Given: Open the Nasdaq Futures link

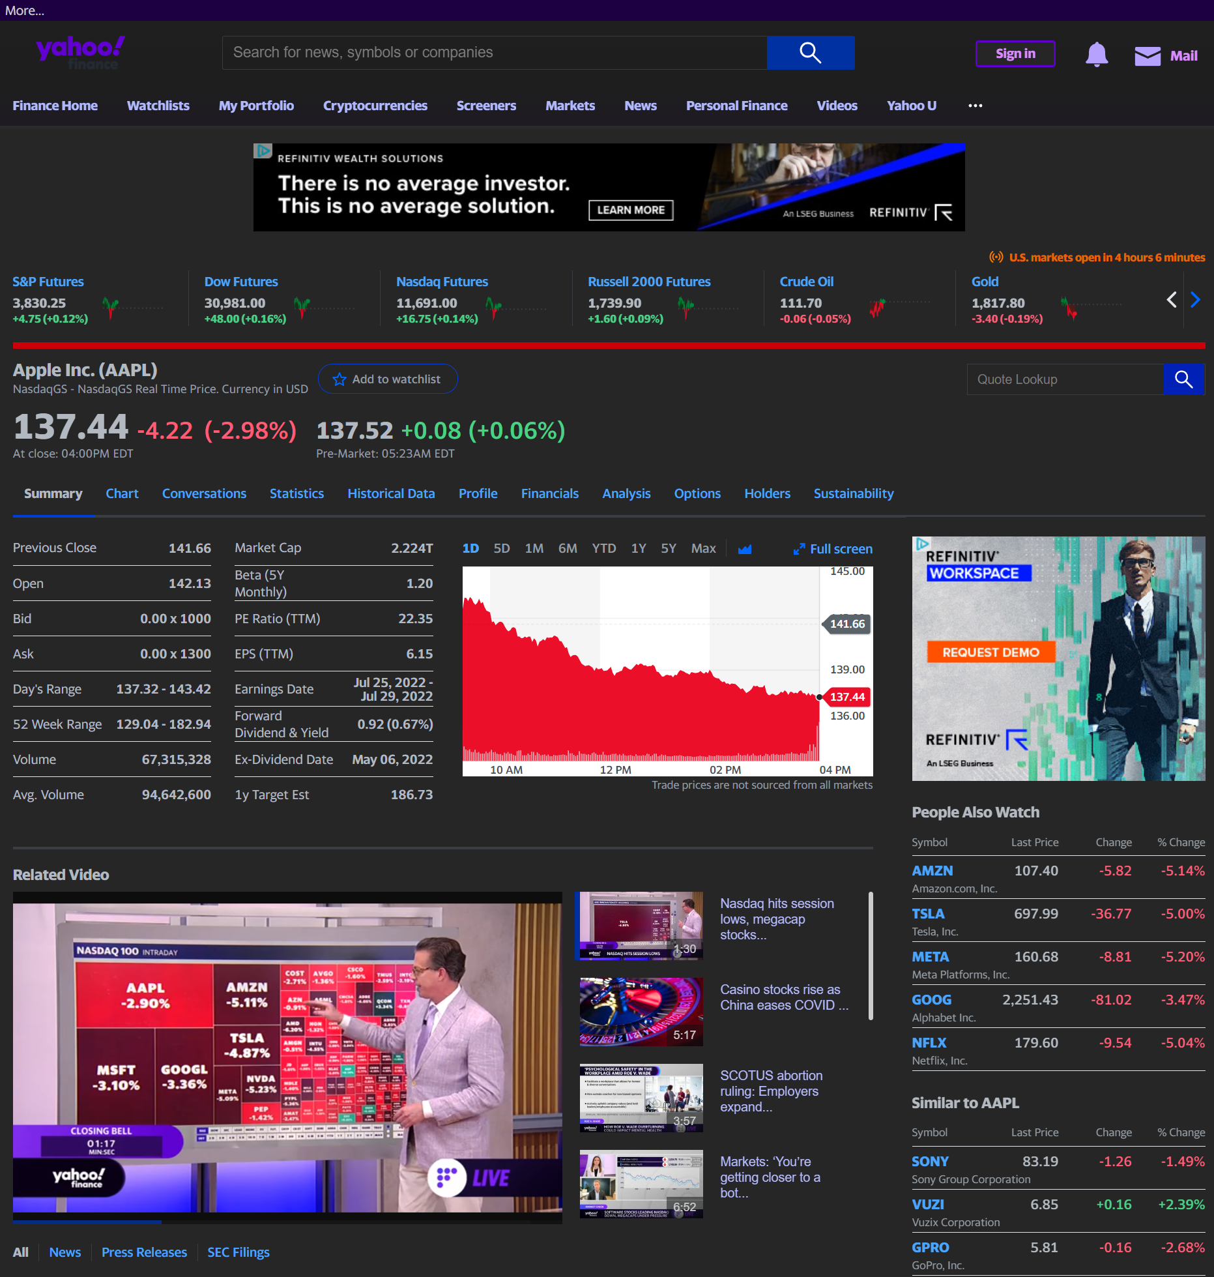Looking at the screenshot, I should 442,282.
